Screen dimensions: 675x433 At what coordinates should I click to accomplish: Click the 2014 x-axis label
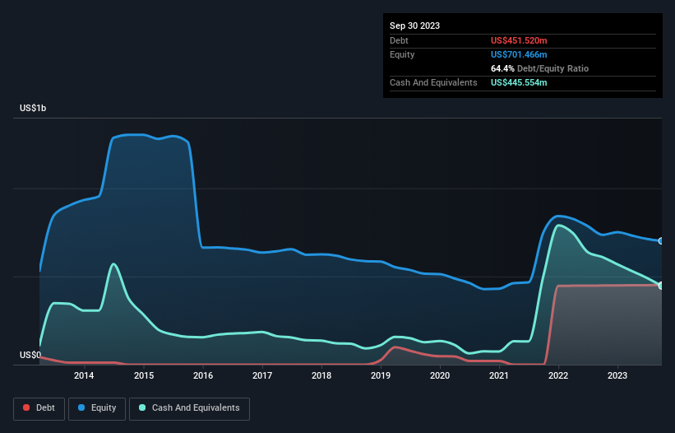84,375
